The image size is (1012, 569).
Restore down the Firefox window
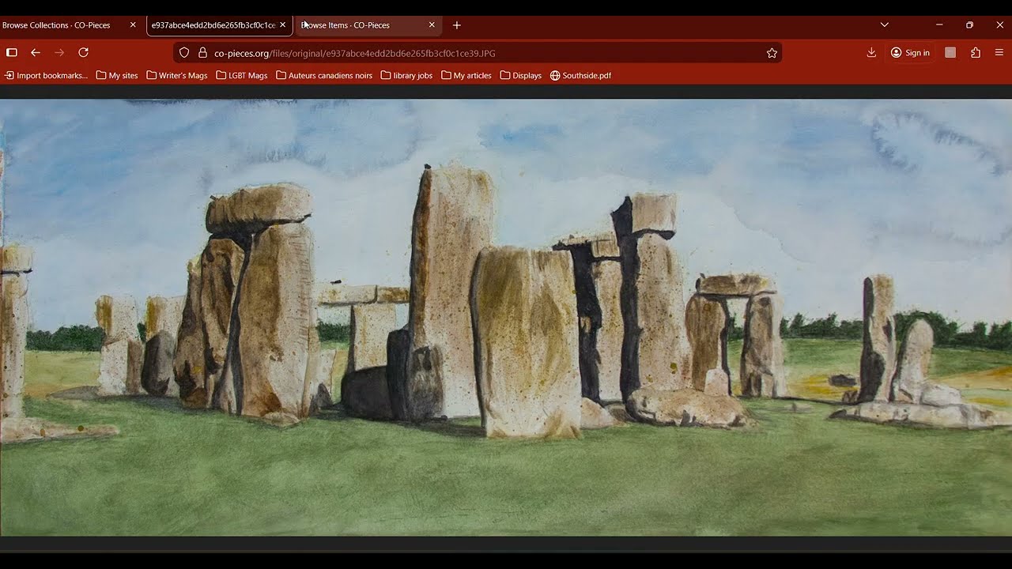(x=969, y=25)
